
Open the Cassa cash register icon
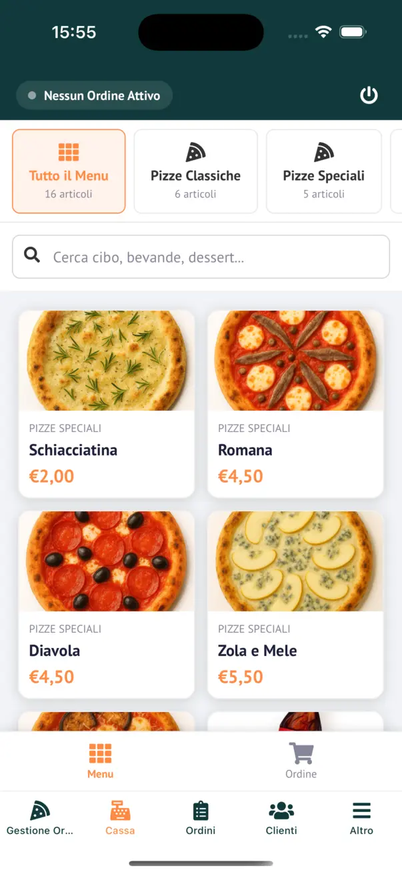coord(120,811)
